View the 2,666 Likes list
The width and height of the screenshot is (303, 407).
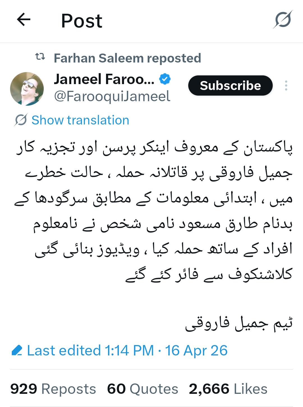click(x=228, y=389)
